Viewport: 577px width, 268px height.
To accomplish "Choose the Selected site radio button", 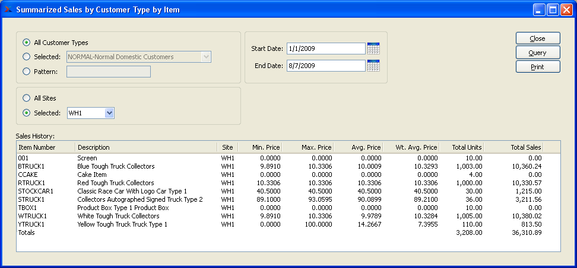I will (26, 113).
